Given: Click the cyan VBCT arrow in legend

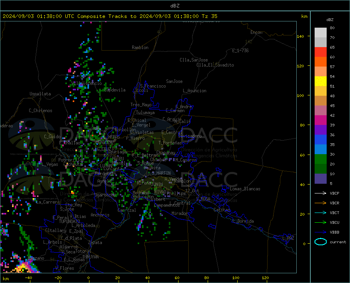Looking at the screenshot, I should click(x=320, y=213).
